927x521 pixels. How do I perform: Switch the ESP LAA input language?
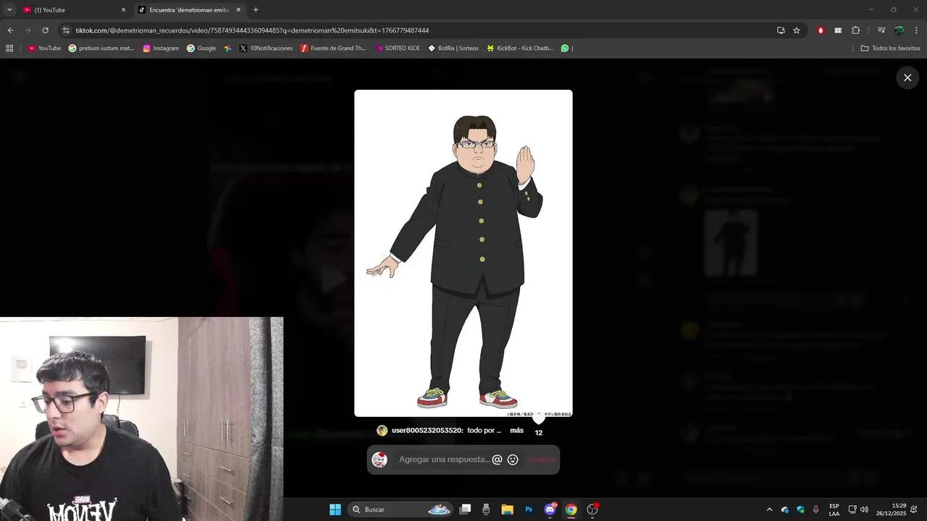point(834,509)
